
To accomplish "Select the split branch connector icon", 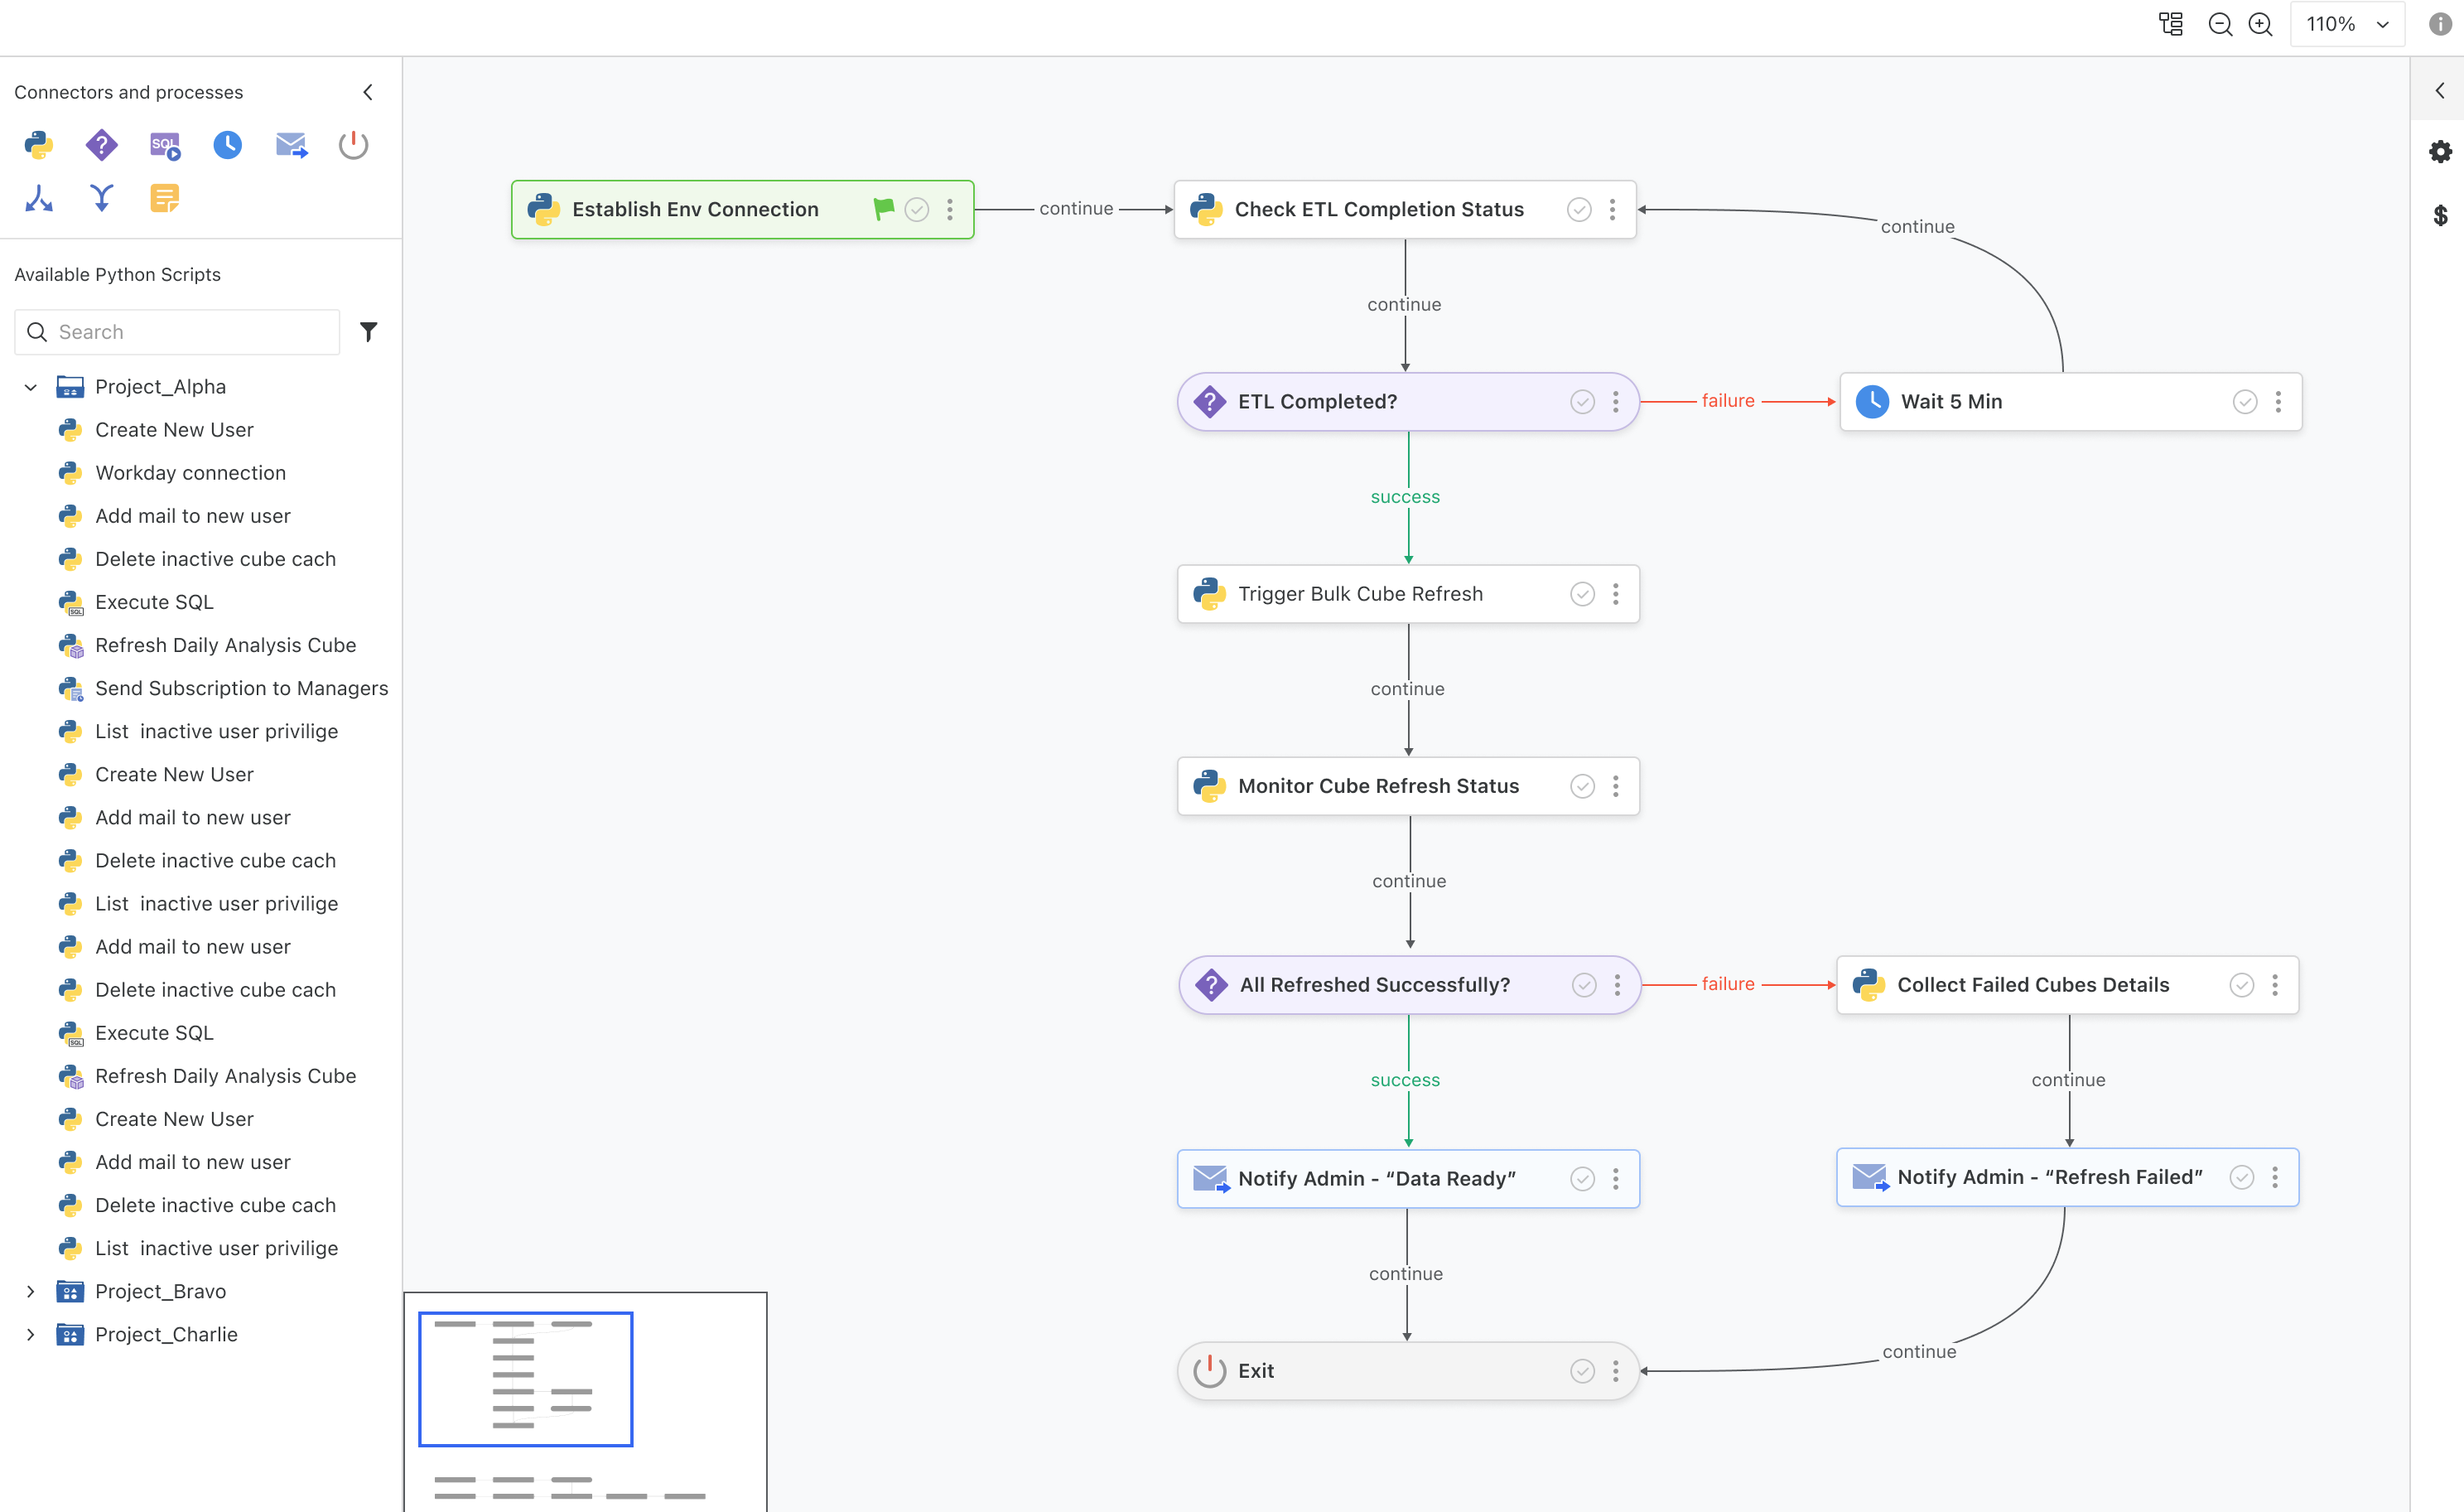I will (x=39, y=198).
